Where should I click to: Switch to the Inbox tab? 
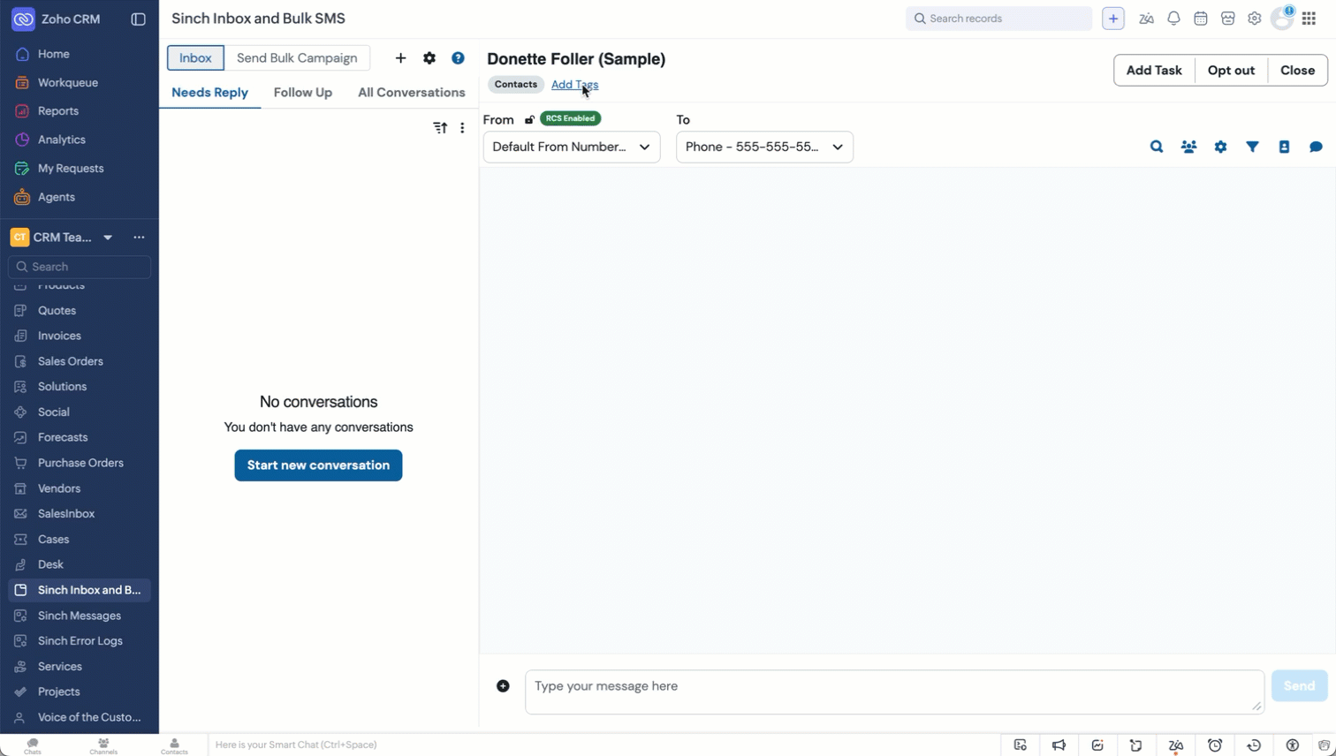(x=195, y=58)
